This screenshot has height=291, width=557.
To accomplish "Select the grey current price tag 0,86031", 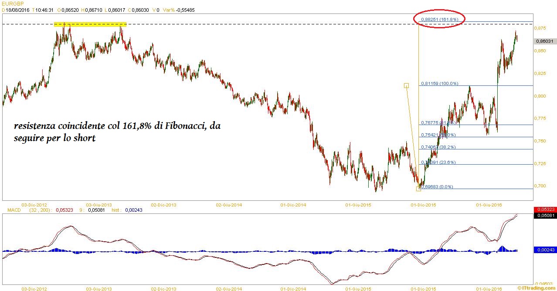I will 544,41.
